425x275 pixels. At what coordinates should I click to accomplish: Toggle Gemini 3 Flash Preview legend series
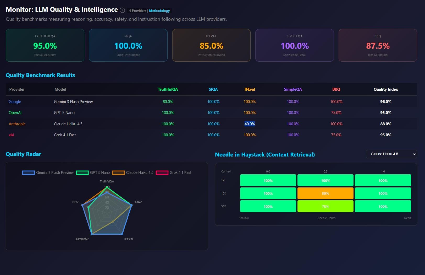(48, 172)
